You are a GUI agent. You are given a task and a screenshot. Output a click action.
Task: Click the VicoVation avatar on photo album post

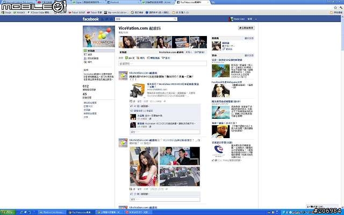123,143
